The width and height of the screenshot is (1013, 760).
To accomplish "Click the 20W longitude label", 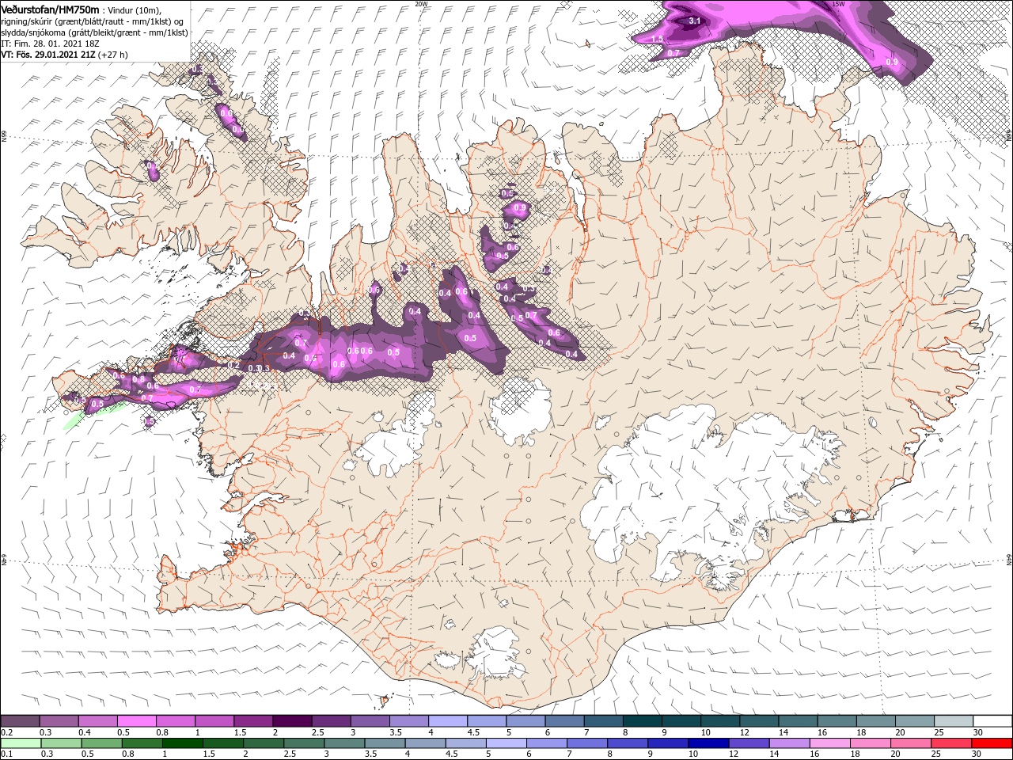I will click(x=422, y=4).
